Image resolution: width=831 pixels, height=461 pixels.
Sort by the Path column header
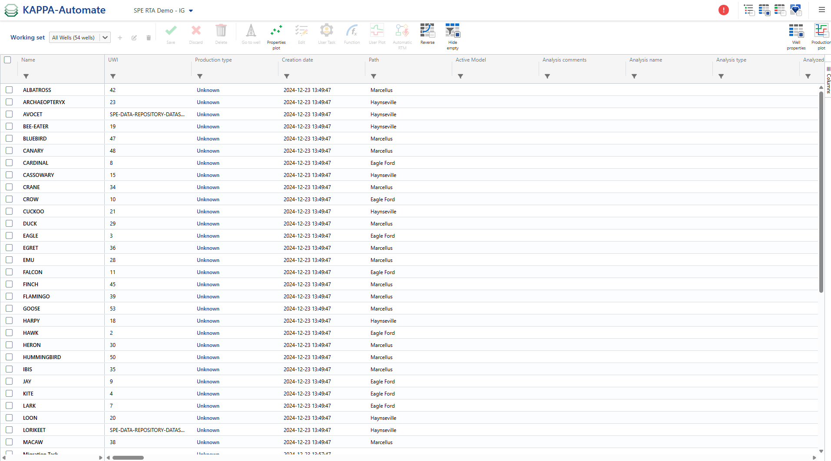(374, 60)
